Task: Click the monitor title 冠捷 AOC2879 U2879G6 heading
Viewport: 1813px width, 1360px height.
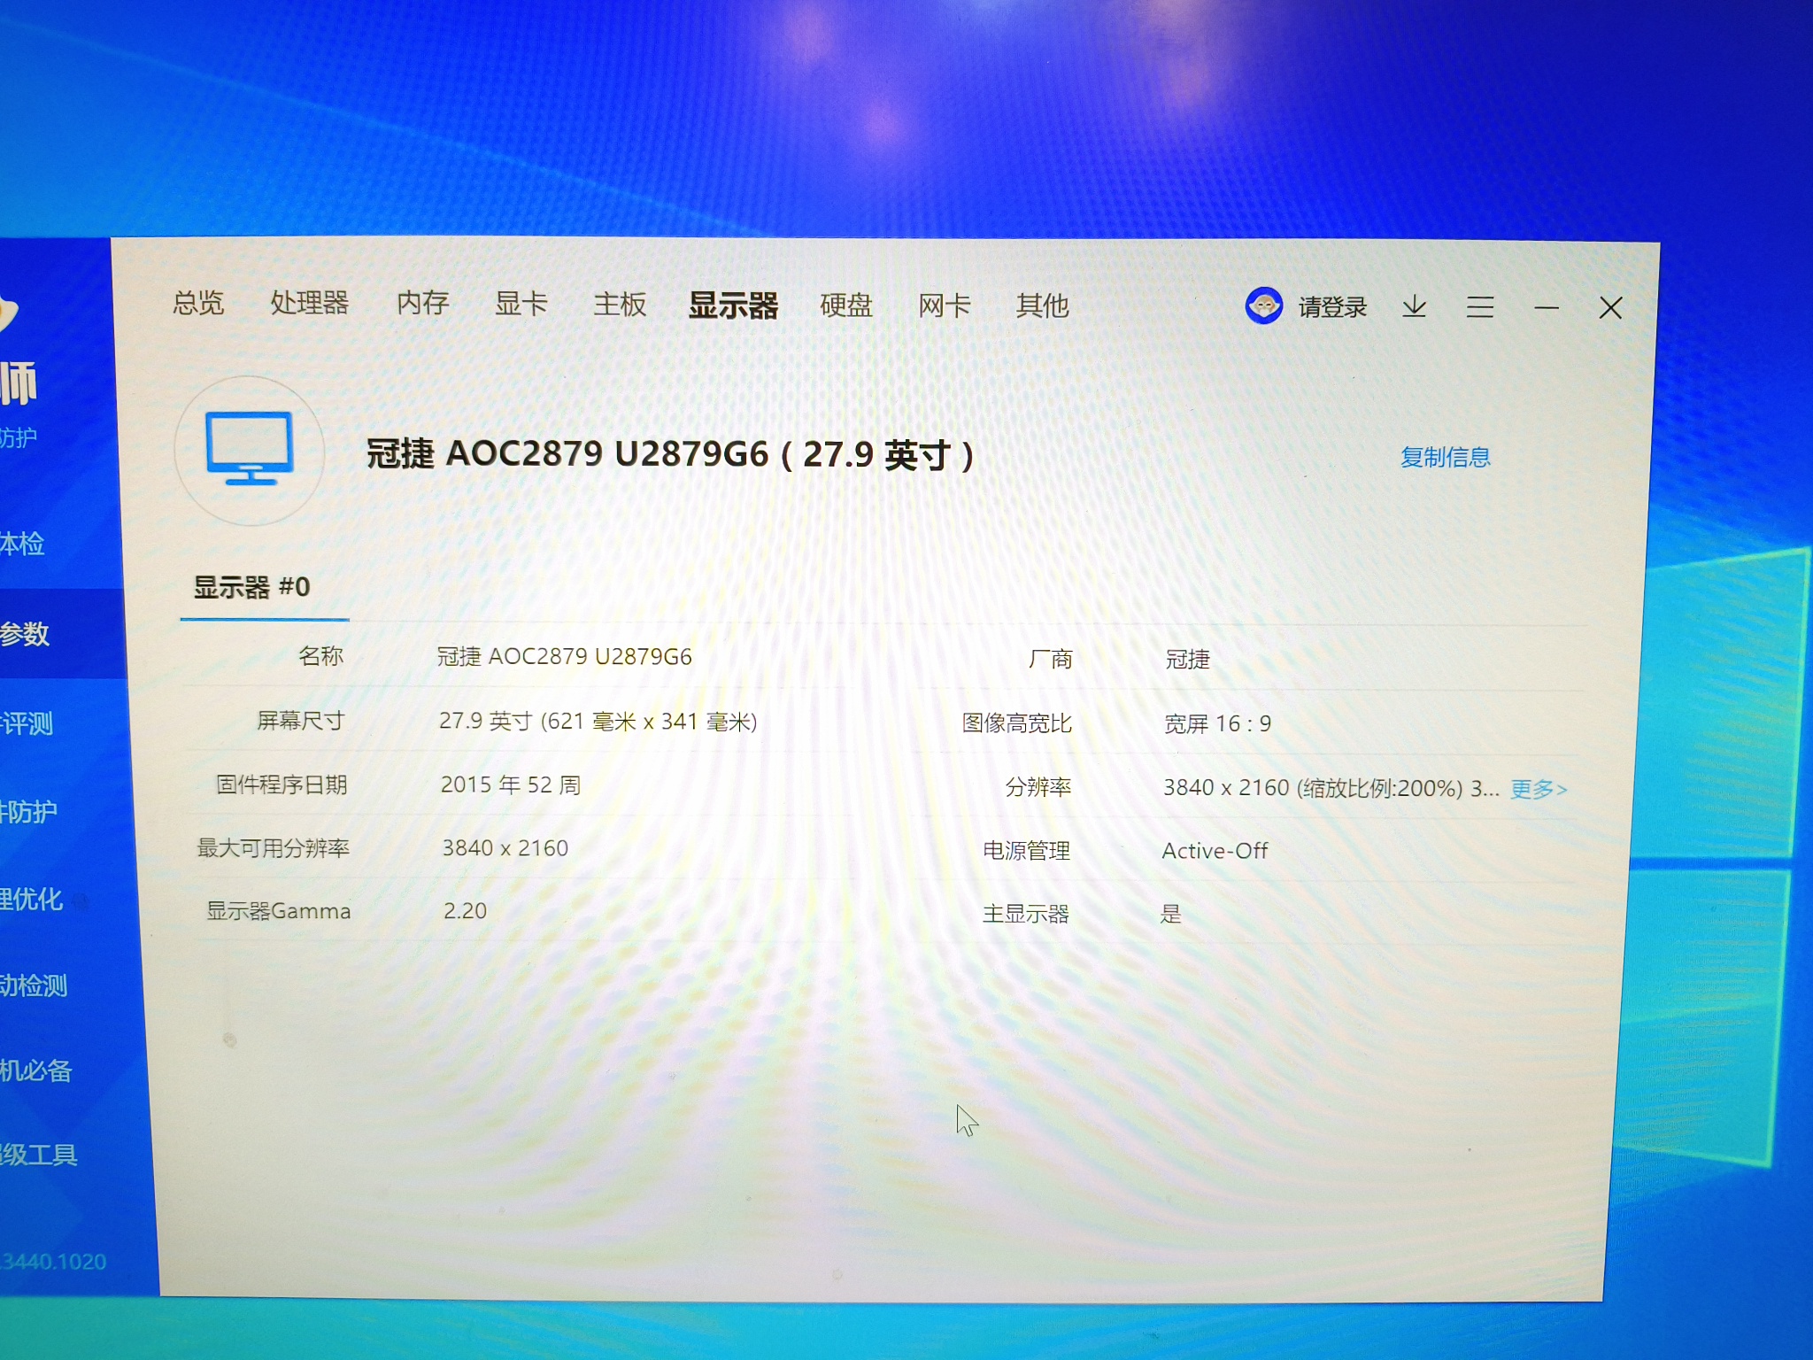Action: [x=670, y=454]
